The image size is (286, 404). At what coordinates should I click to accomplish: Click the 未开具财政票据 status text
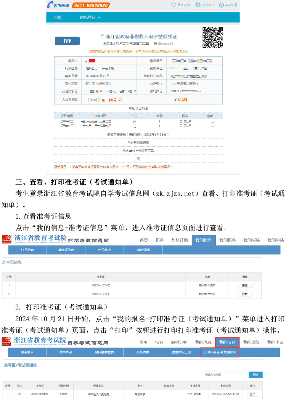138,143
